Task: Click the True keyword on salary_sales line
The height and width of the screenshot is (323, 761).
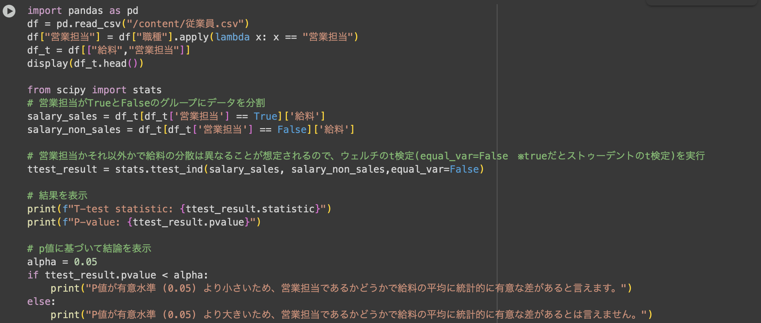Action: 265,116
